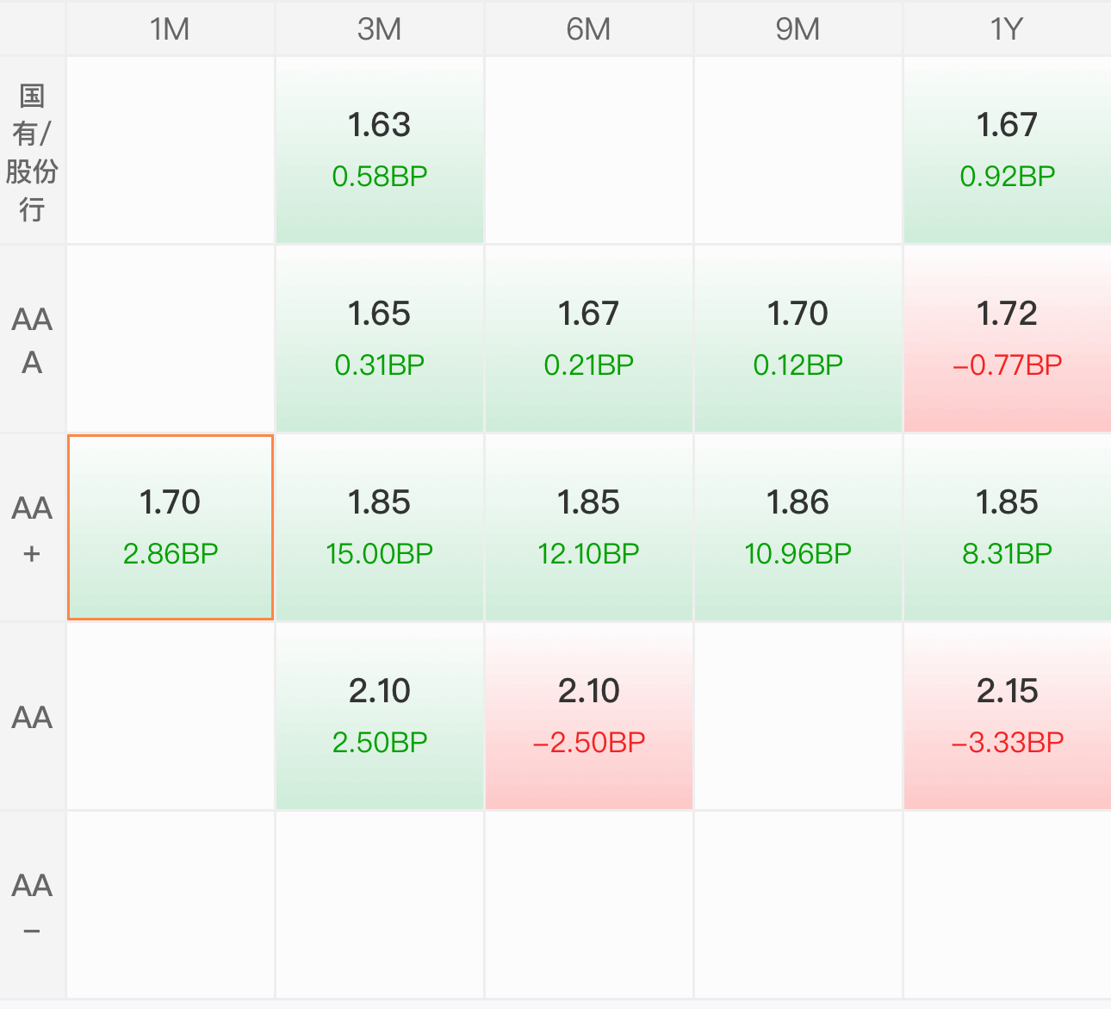Select the 1Y tenor header
The height and width of the screenshot is (1009, 1111).
[x=1006, y=29]
